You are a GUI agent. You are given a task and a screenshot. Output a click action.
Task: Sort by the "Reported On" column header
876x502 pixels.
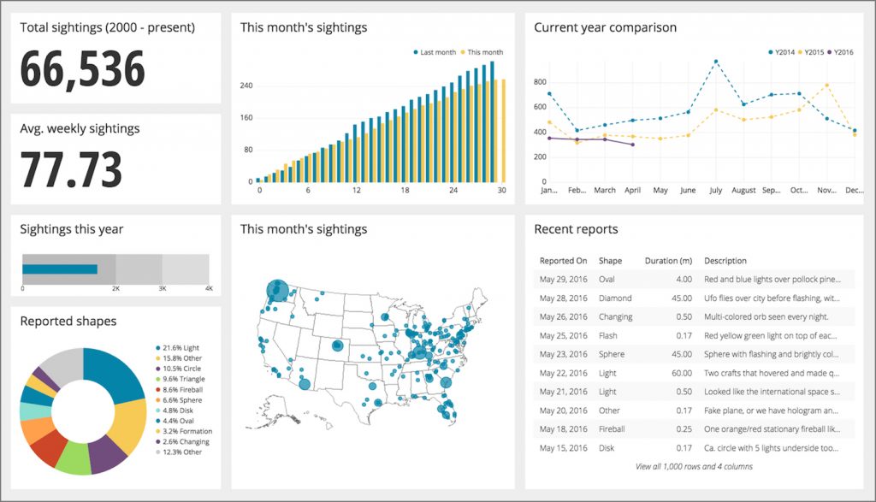[562, 261]
